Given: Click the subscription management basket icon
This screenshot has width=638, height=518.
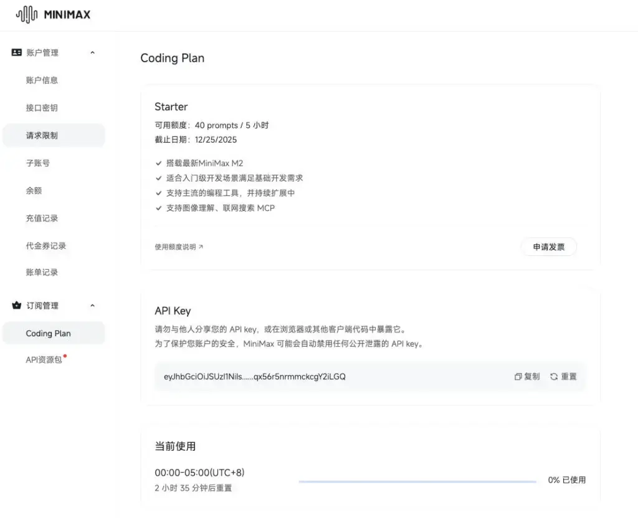Looking at the screenshot, I should (x=17, y=306).
